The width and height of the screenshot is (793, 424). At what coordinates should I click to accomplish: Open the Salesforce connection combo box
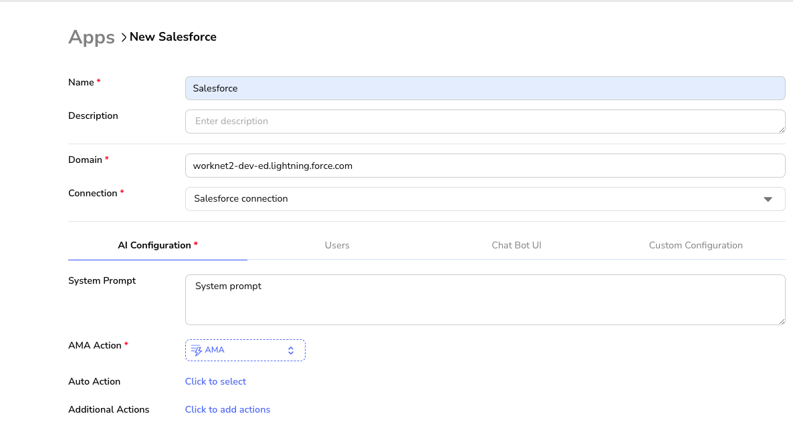pyautogui.click(x=485, y=199)
